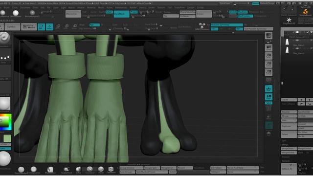Toggle Activate Symmetry
Viewport: 313px width, 176px height.
[x=227, y=25]
